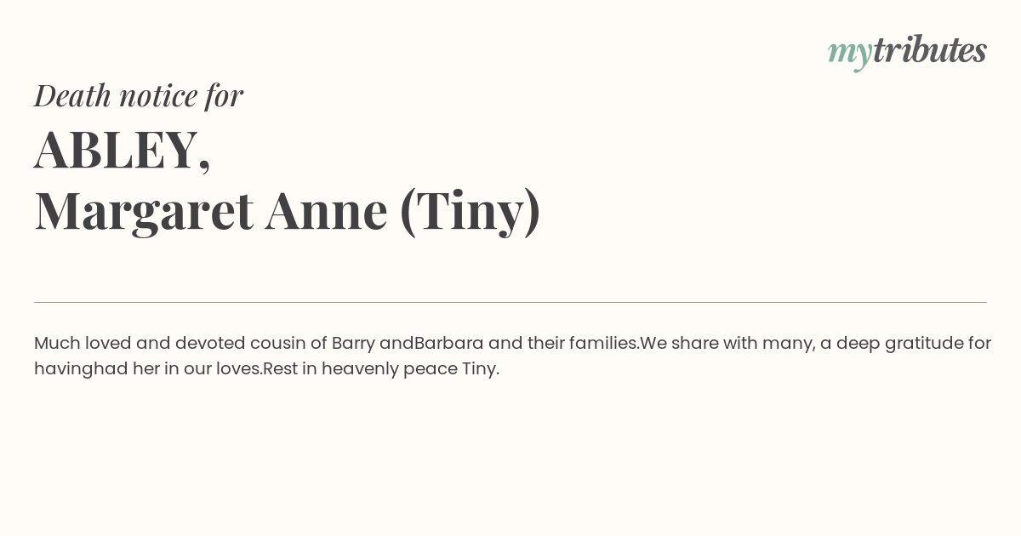Click "tributes" in the site logo

pyautogui.click(x=929, y=49)
